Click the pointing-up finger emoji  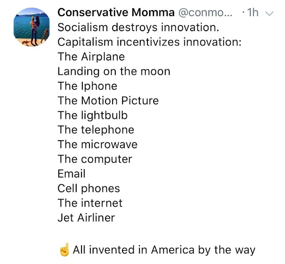coord(64,250)
